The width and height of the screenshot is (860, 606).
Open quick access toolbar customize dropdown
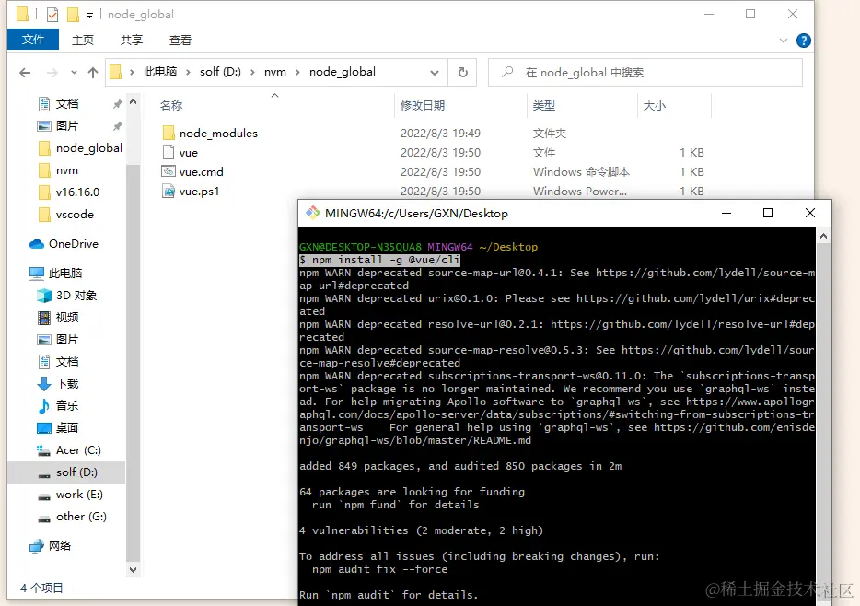(89, 16)
